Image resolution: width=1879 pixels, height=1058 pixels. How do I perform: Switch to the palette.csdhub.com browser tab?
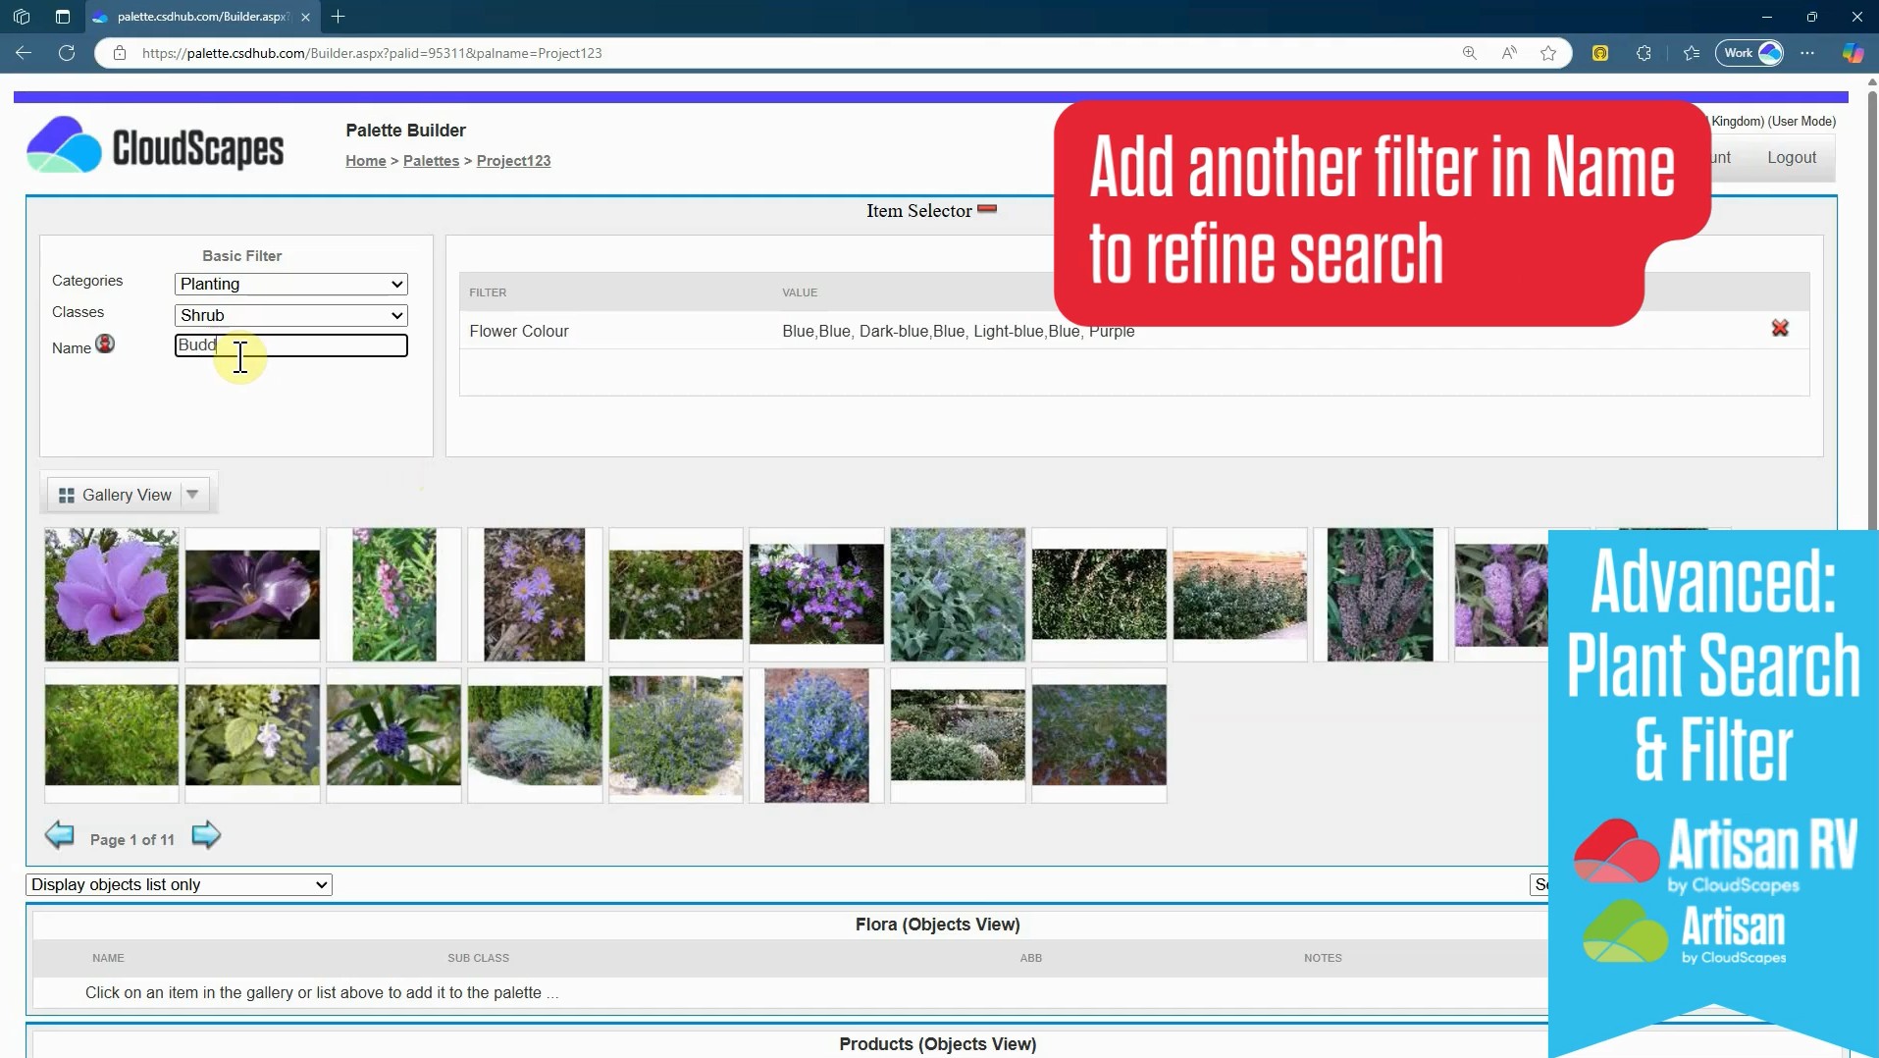coord(196,17)
